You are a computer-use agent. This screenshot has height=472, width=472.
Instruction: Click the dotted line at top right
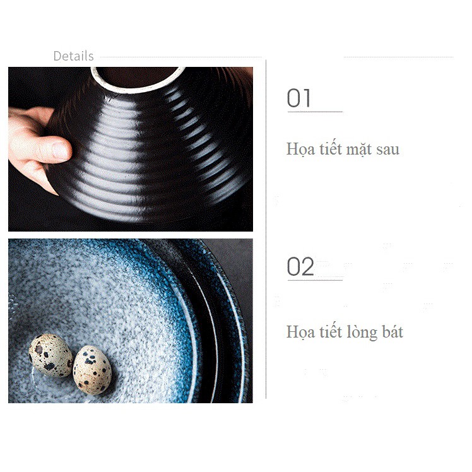coord(399,57)
